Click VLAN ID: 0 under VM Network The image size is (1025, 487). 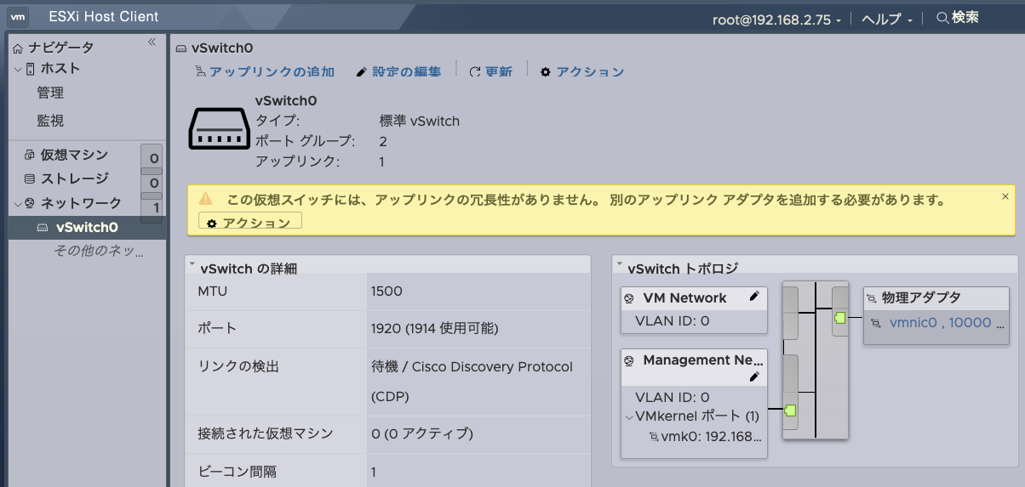[x=673, y=321]
